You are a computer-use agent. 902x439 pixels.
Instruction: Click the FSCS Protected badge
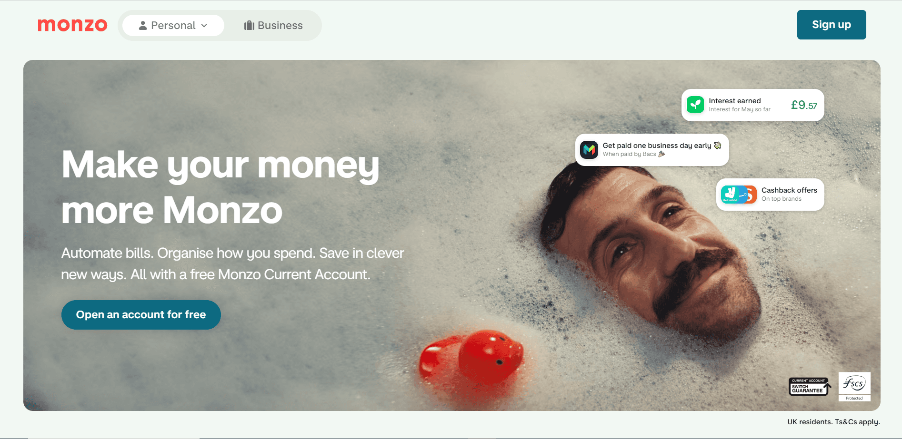pyautogui.click(x=854, y=387)
